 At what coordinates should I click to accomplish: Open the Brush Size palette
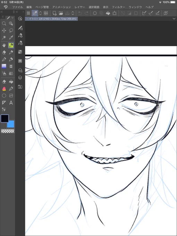pos(20,43)
